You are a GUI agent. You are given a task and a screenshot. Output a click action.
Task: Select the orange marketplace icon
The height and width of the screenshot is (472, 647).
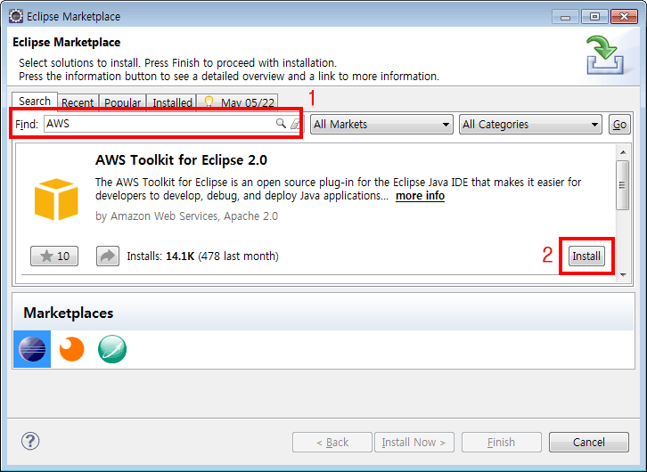click(71, 349)
